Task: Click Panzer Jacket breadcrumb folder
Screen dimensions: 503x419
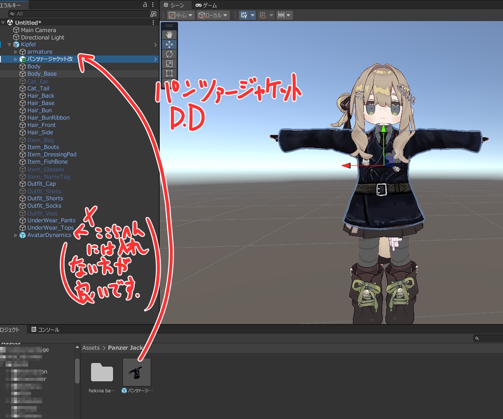Action: coord(125,348)
